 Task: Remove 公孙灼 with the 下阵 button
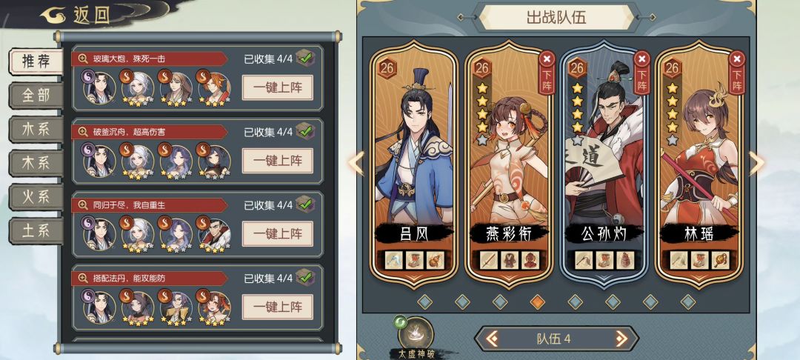click(x=641, y=73)
